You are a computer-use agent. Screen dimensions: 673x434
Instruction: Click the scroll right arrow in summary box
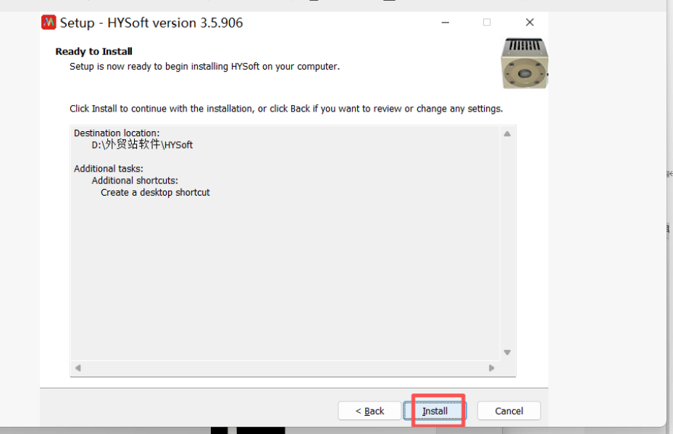[x=491, y=368]
